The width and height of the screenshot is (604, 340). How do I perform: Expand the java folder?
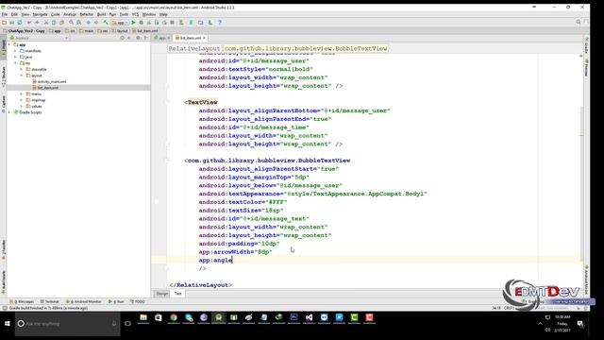point(15,57)
